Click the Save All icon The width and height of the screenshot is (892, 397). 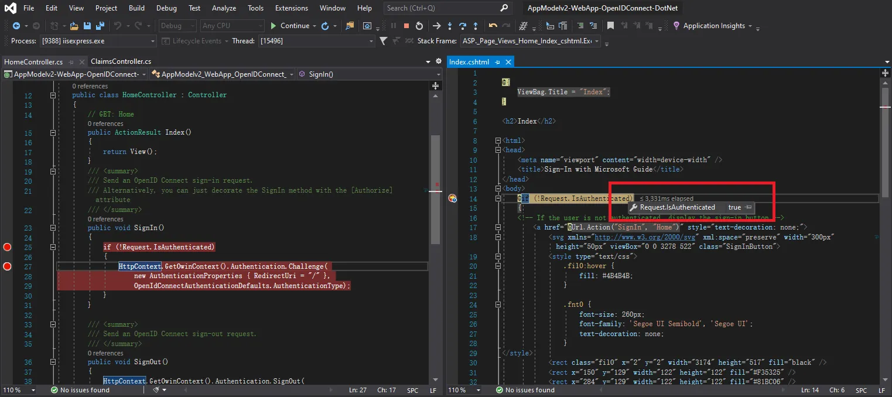100,26
